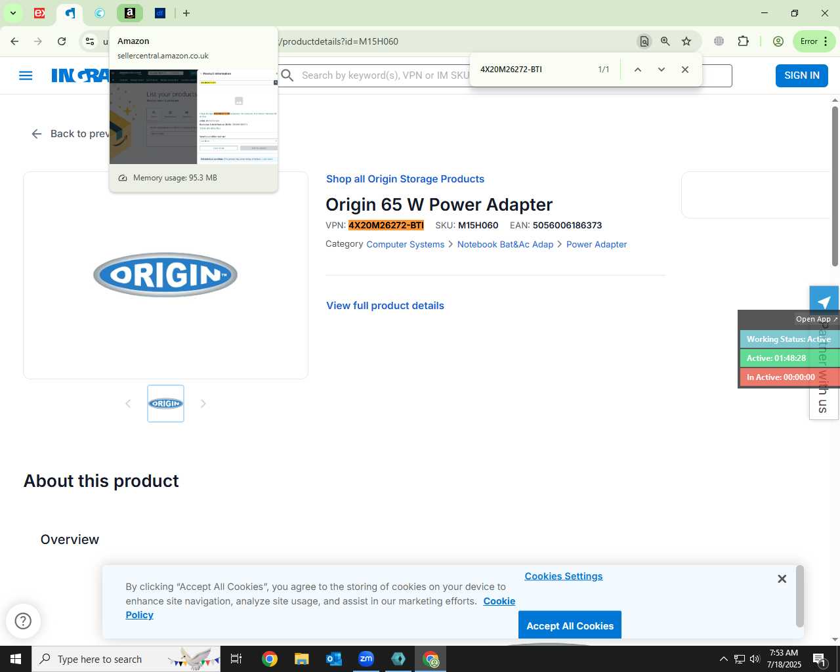840x672 pixels.
Task: Go back to the previous page
Action: (x=14, y=41)
